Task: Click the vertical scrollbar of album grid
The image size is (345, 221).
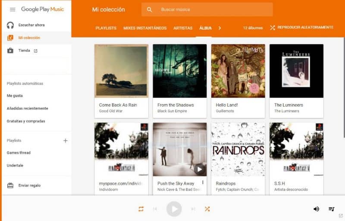Action: (344, 87)
